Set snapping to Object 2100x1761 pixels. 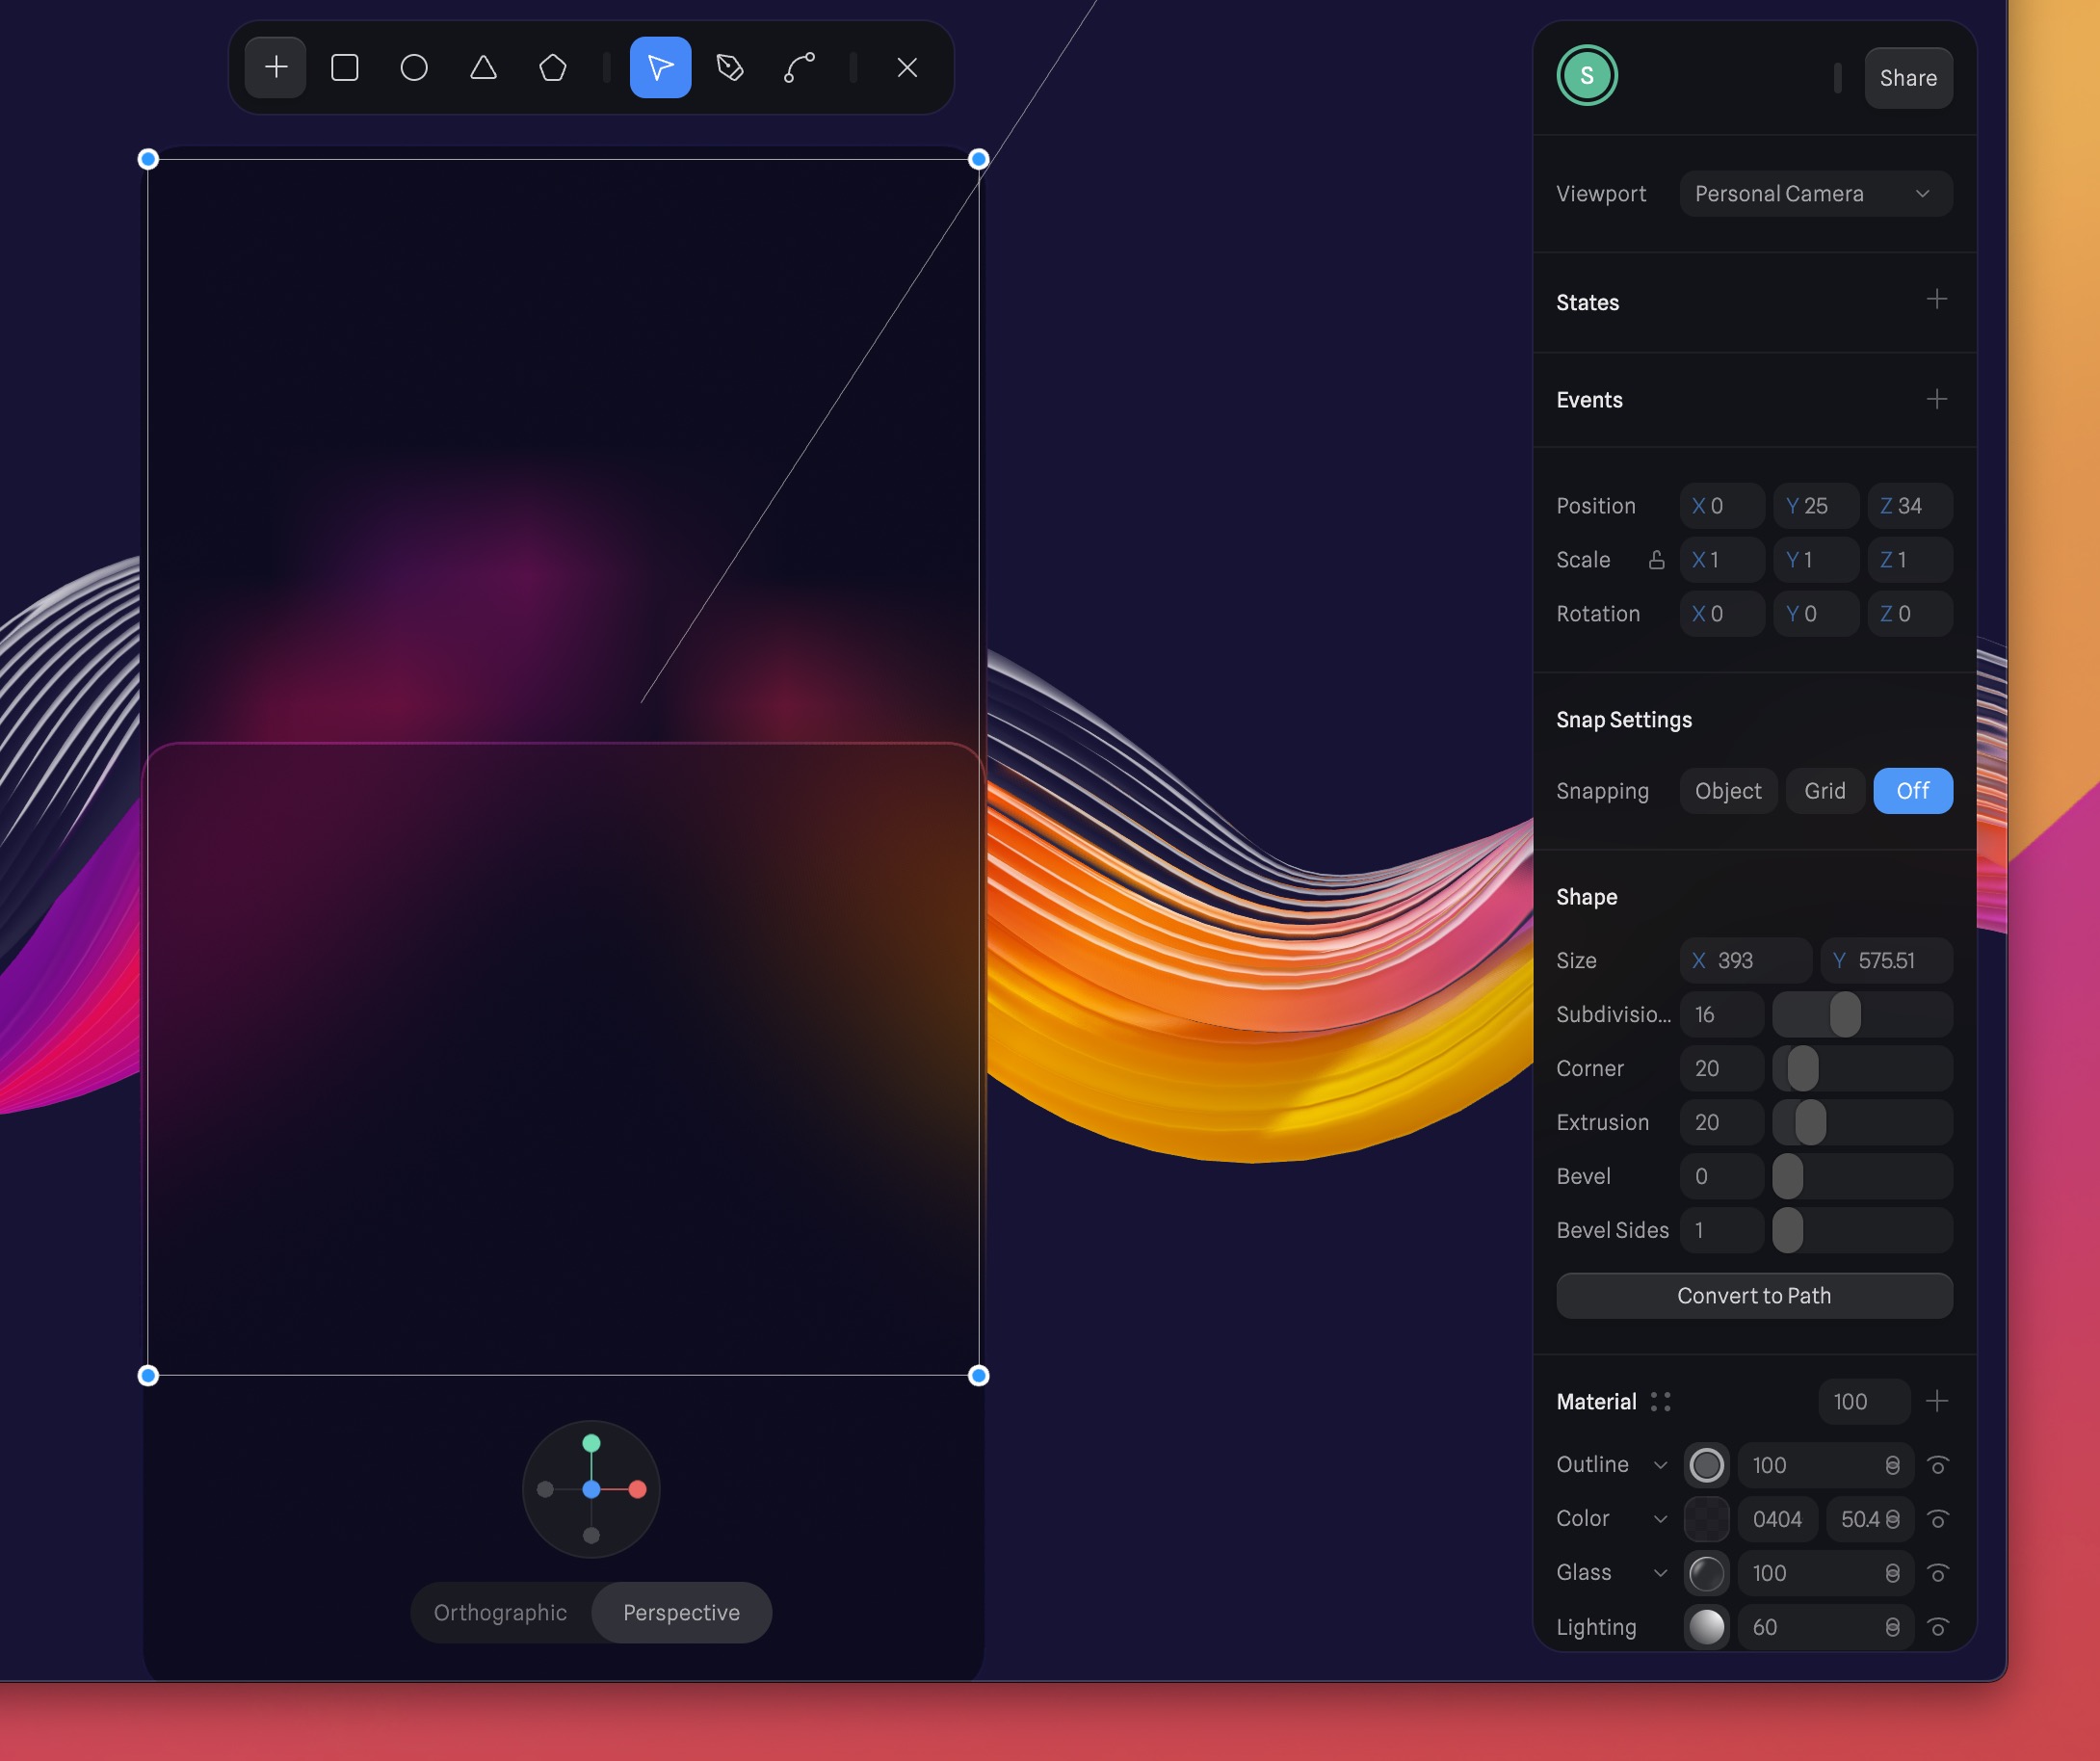click(1727, 791)
